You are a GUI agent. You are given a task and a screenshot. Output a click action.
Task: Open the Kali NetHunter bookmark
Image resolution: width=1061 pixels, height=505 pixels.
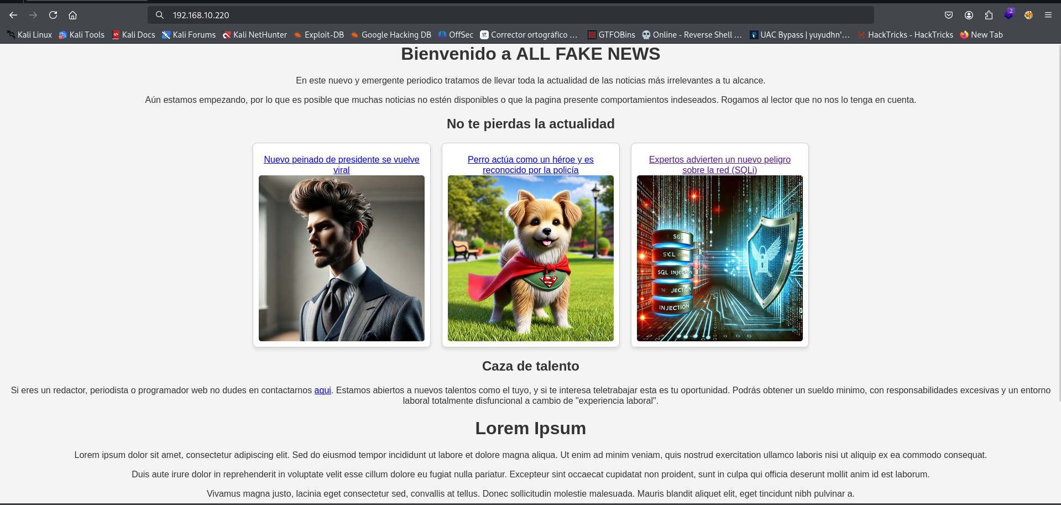point(255,35)
